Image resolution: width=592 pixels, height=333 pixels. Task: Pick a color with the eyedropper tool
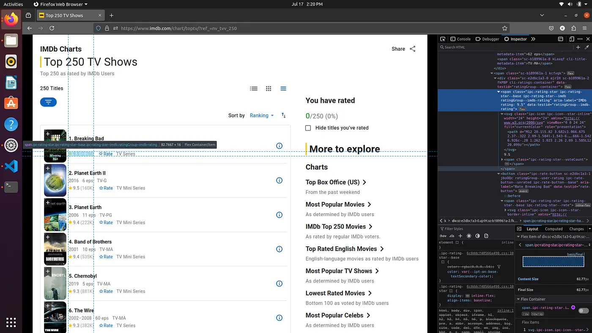click(587, 47)
